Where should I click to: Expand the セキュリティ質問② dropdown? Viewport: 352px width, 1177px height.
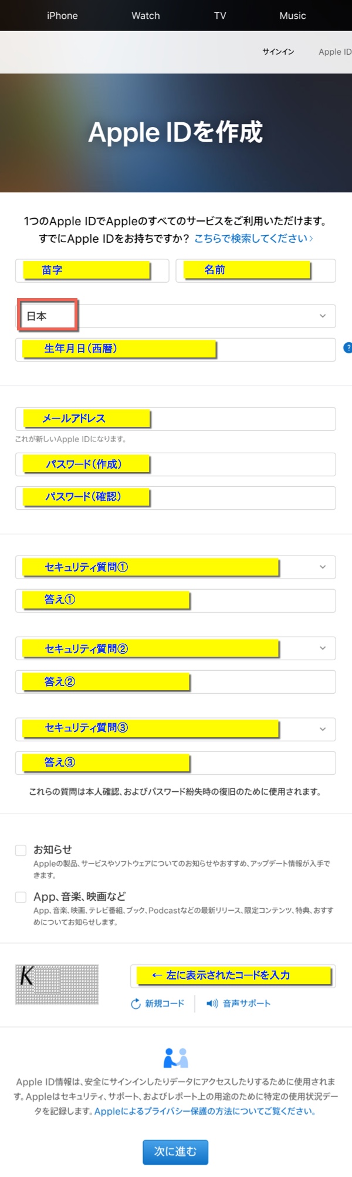click(175, 648)
